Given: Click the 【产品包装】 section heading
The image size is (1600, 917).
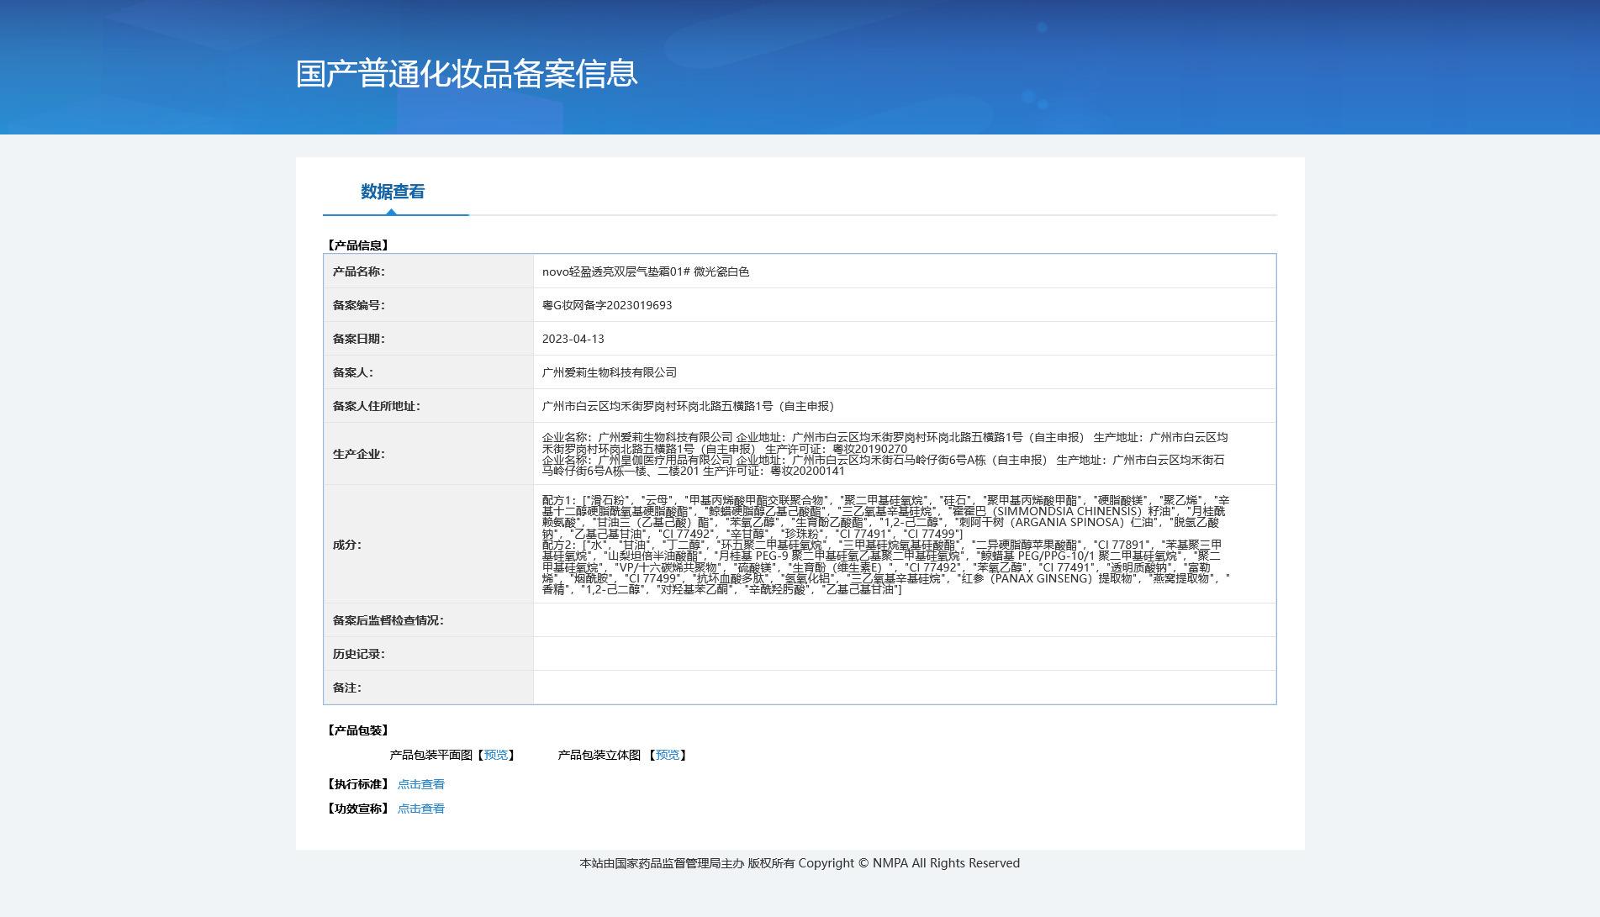Looking at the screenshot, I should [357, 730].
